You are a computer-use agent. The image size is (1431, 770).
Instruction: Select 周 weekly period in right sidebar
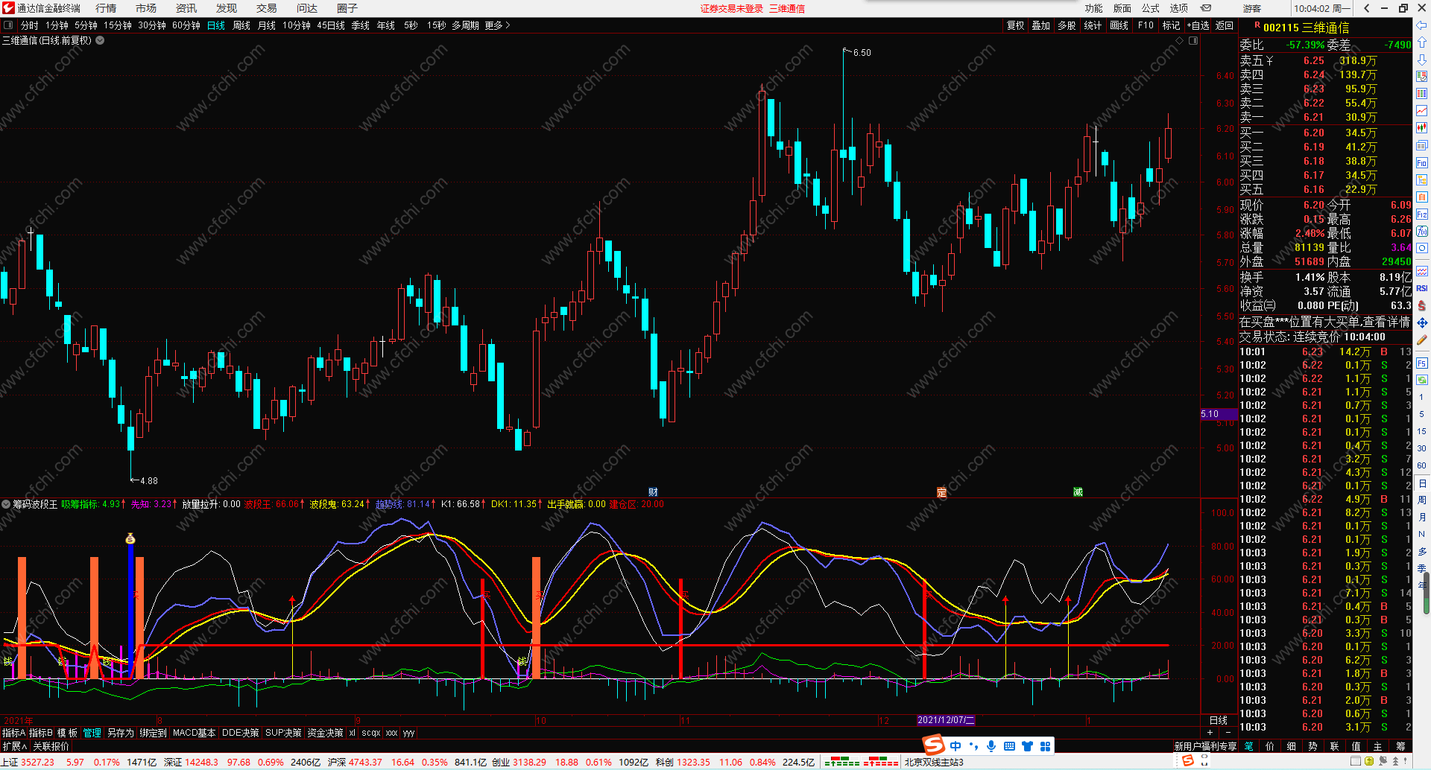[x=1421, y=500]
